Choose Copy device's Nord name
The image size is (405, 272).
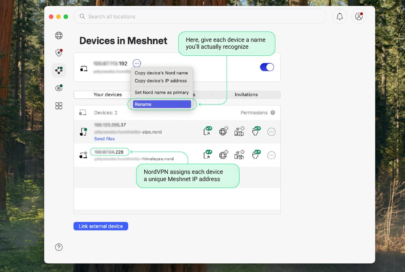pos(161,73)
